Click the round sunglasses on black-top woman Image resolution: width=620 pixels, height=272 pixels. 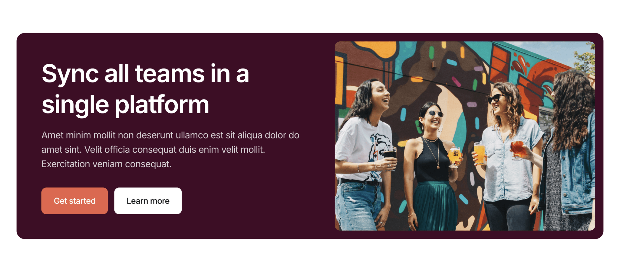pyautogui.click(x=435, y=114)
